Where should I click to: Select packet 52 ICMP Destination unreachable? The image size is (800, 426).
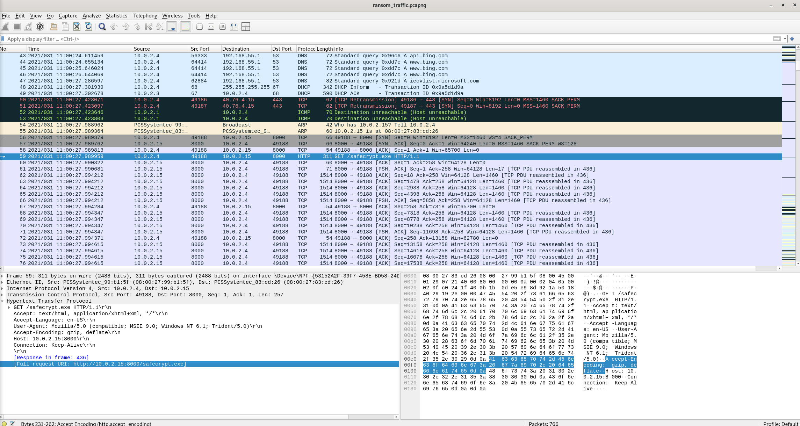(391, 112)
